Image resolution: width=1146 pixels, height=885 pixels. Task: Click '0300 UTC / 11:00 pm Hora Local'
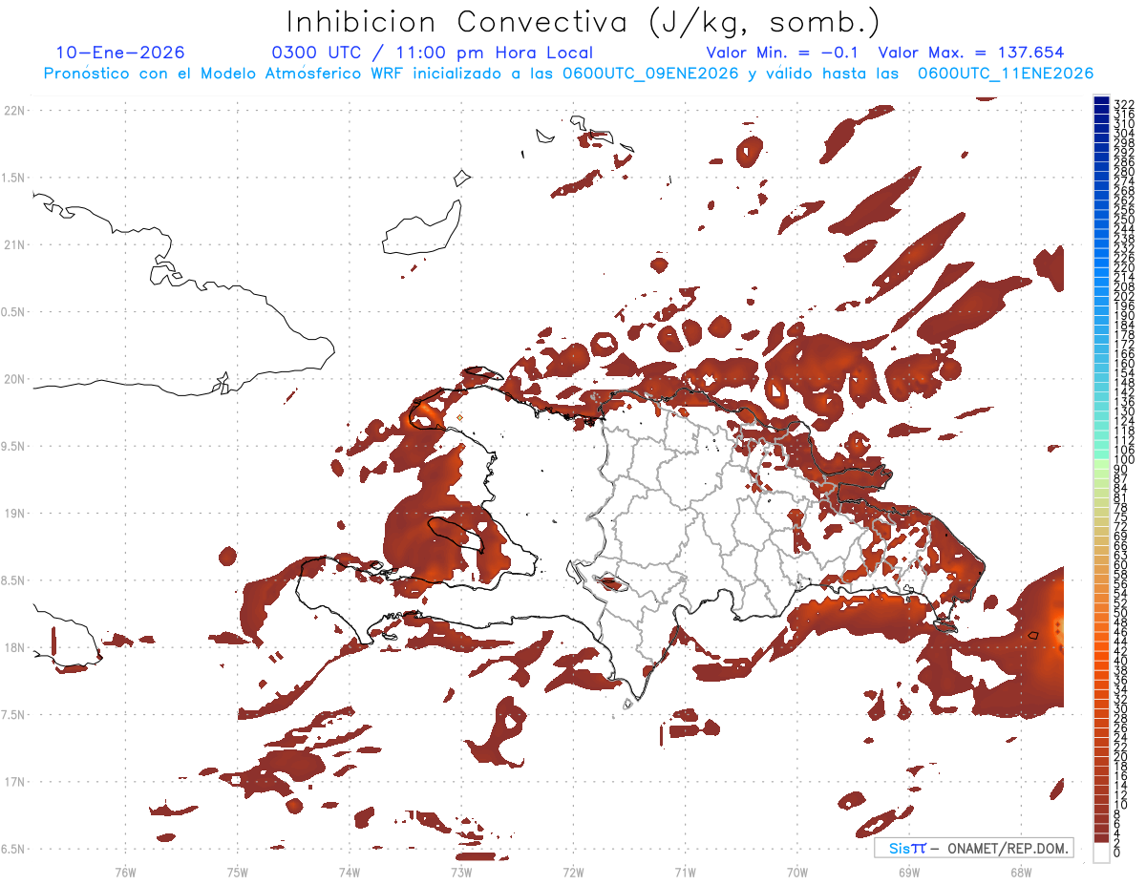pyautogui.click(x=433, y=53)
